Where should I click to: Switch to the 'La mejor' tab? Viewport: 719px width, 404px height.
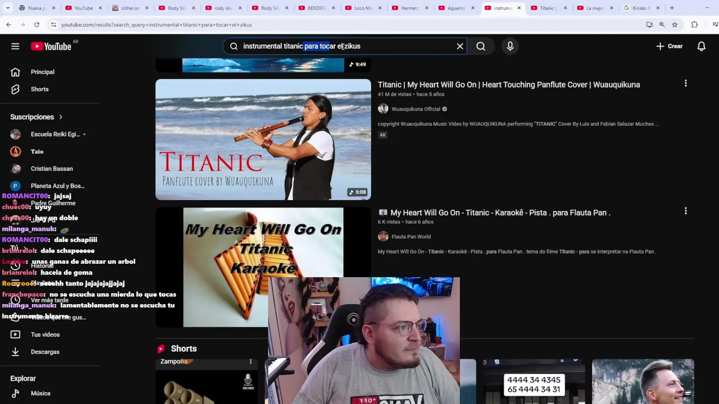tap(597, 8)
